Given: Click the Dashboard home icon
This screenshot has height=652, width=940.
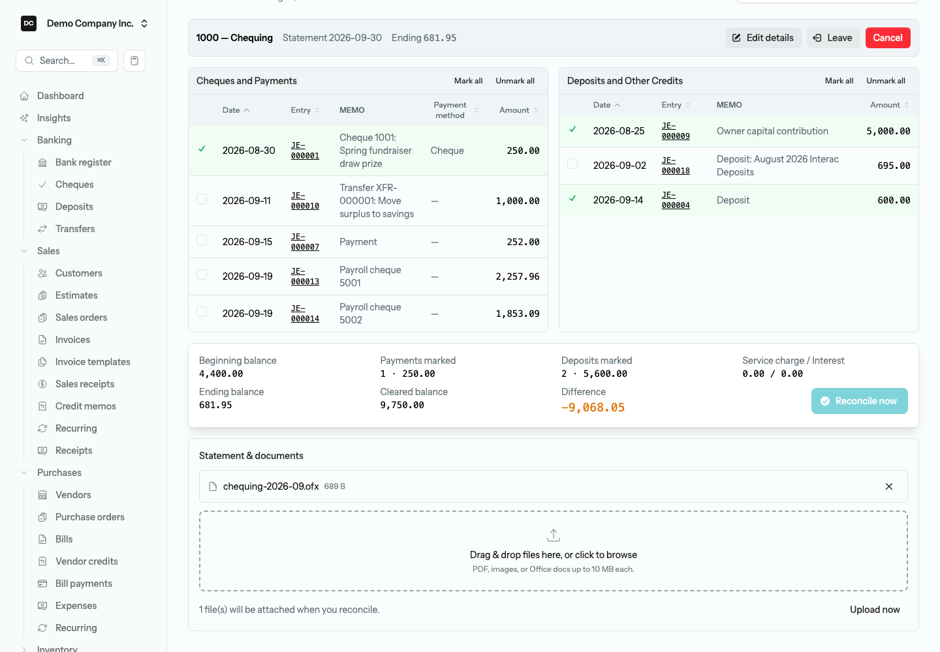Looking at the screenshot, I should 24,96.
